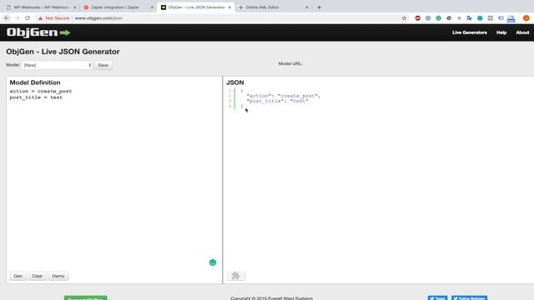The width and height of the screenshot is (534, 300).
Task: Click the browser forward arrow
Action: coord(18,18)
